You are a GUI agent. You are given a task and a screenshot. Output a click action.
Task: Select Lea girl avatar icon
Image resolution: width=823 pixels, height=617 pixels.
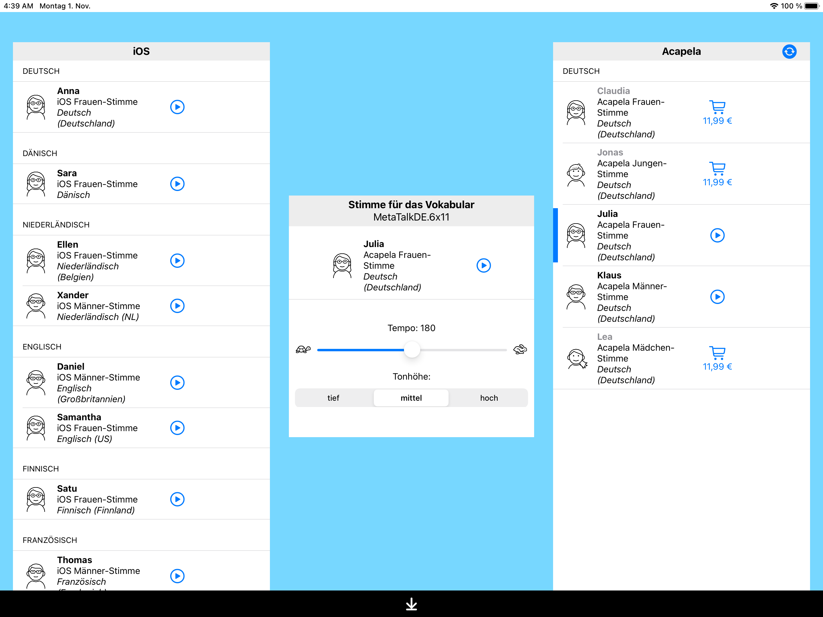[x=577, y=359]
